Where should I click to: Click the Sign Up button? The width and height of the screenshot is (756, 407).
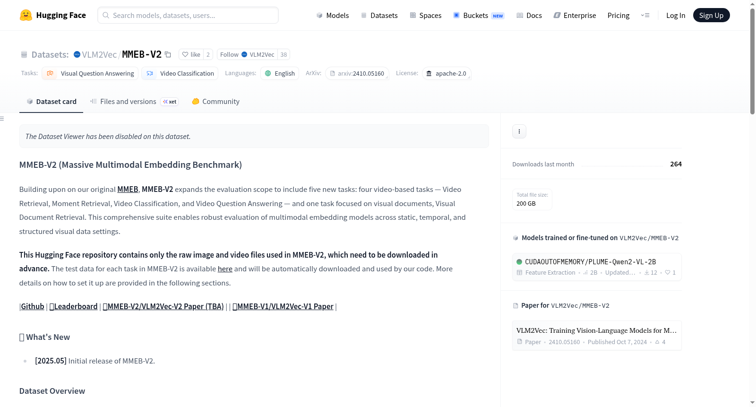pyautogui.click(x=711, y=15)
